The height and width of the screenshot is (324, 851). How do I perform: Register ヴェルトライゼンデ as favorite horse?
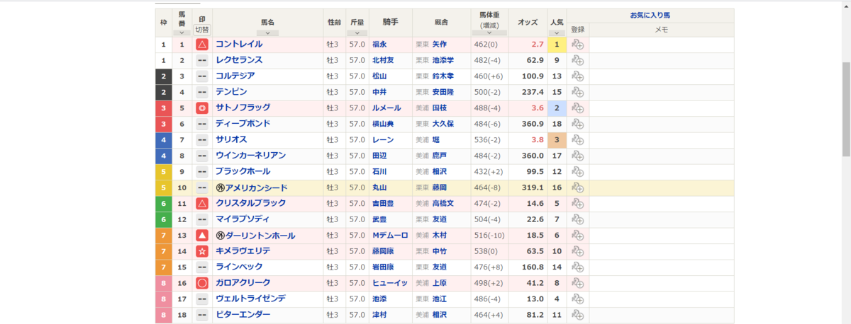click(577, 299)
